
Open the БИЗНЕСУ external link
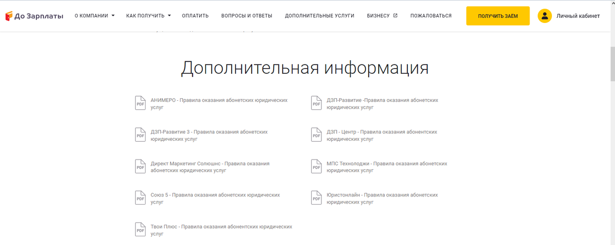coord(382,16)
